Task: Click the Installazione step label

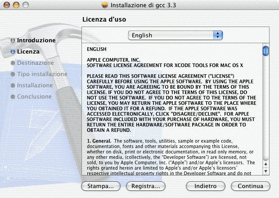Action: 35,85
